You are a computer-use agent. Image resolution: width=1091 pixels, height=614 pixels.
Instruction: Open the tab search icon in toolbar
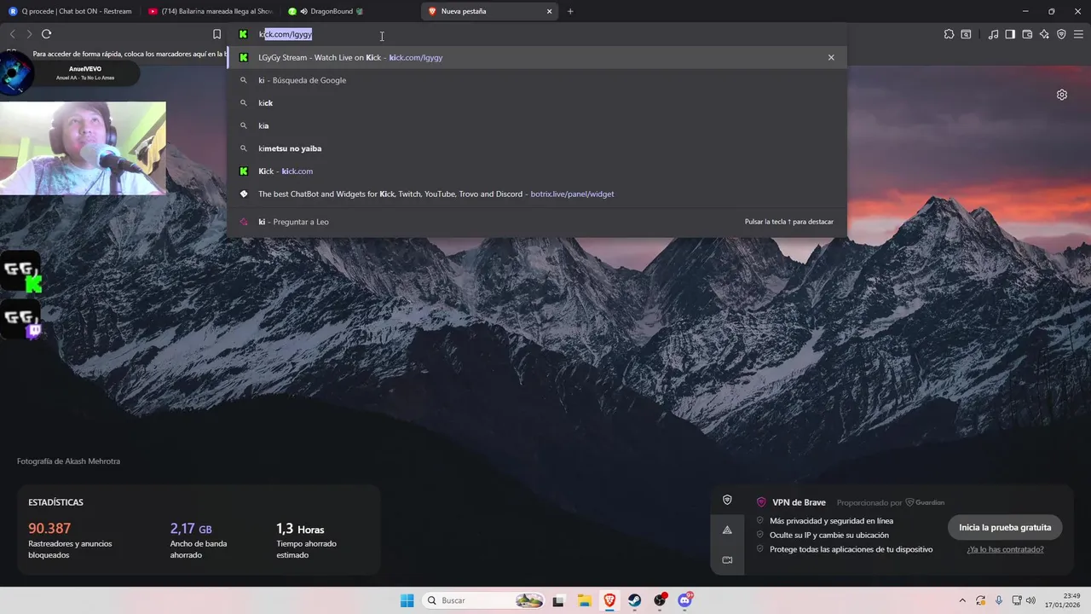pyautogui.click(x=966, y=34)
